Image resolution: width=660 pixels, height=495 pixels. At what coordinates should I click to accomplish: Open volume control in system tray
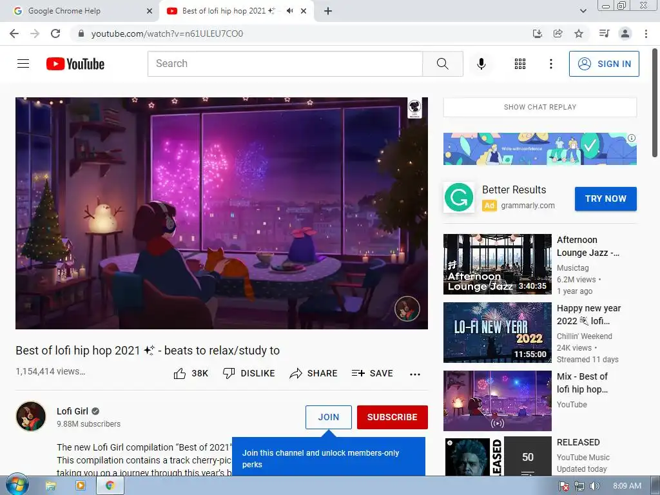(x=594, y=486)
